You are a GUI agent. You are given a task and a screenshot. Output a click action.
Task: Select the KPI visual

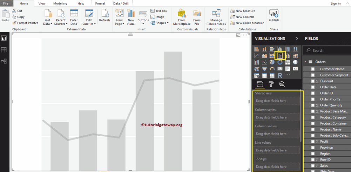pos(295,69)
